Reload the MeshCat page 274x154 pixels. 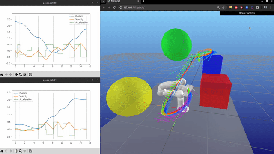(114, 8)
